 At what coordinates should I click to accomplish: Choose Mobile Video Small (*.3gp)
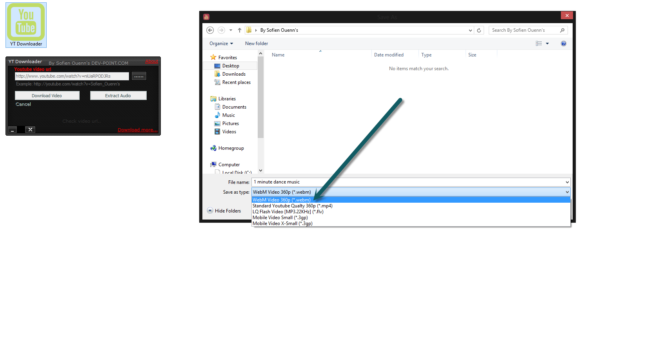point(411,218)
